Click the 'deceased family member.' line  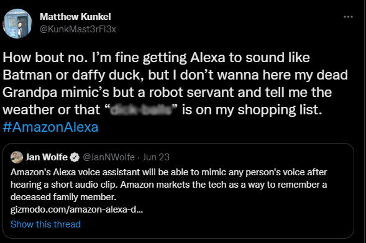click(63, 197)
